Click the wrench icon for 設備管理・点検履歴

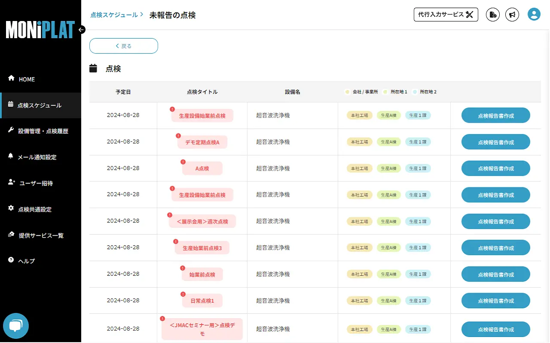click(10, 131)
